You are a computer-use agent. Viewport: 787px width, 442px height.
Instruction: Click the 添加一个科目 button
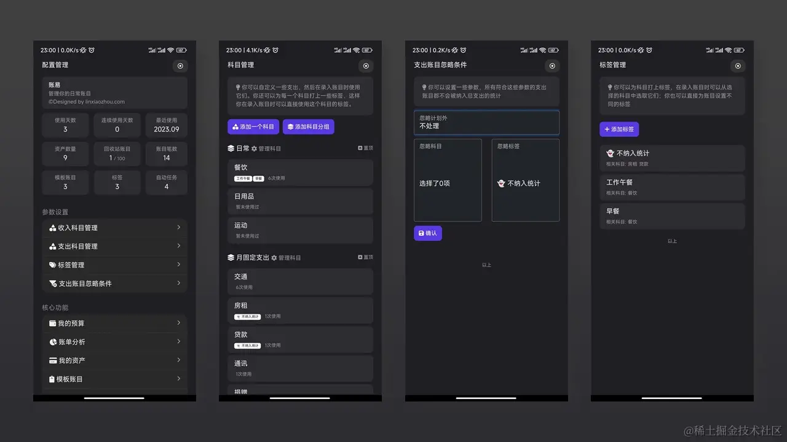[x=253, y=127]
